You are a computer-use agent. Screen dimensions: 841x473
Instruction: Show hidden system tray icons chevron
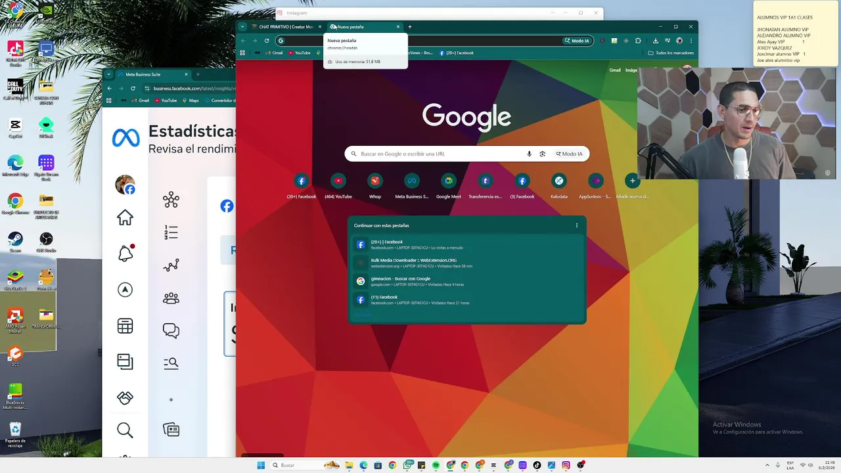tap(767, 465)
